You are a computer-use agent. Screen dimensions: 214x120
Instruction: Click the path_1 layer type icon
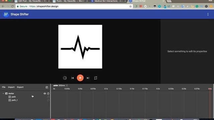click(10, 100)
